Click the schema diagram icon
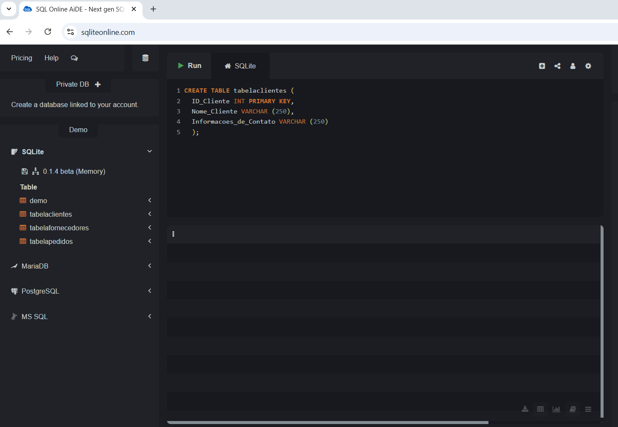The height and width of the screenshot is (427, 618). click(x=36, y=171)
